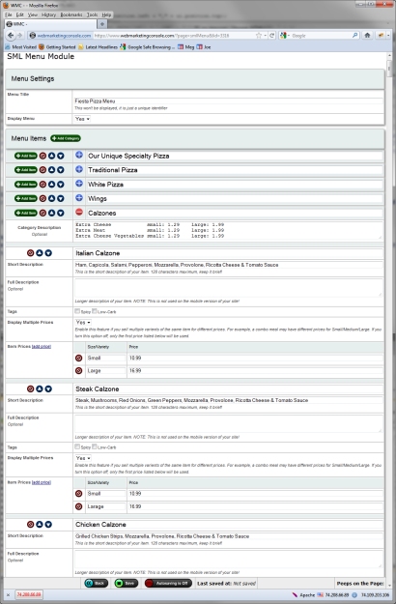Move White Pizza category up arrow

[51, 185]
